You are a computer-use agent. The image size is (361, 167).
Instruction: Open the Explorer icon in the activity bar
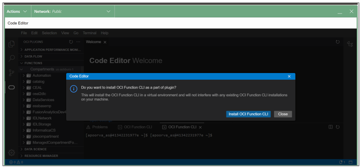pos(12,44)
